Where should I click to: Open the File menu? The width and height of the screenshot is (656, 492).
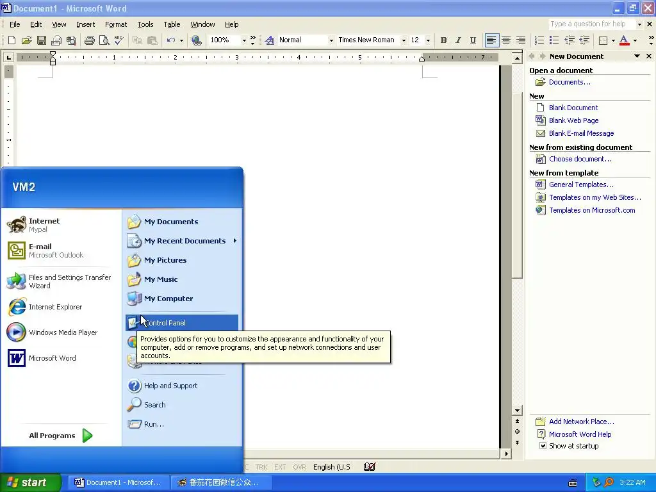15,24
